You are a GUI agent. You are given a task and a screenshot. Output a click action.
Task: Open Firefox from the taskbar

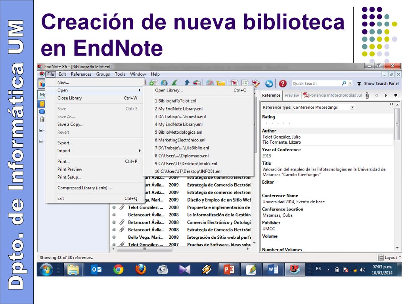tap(140, 270)
